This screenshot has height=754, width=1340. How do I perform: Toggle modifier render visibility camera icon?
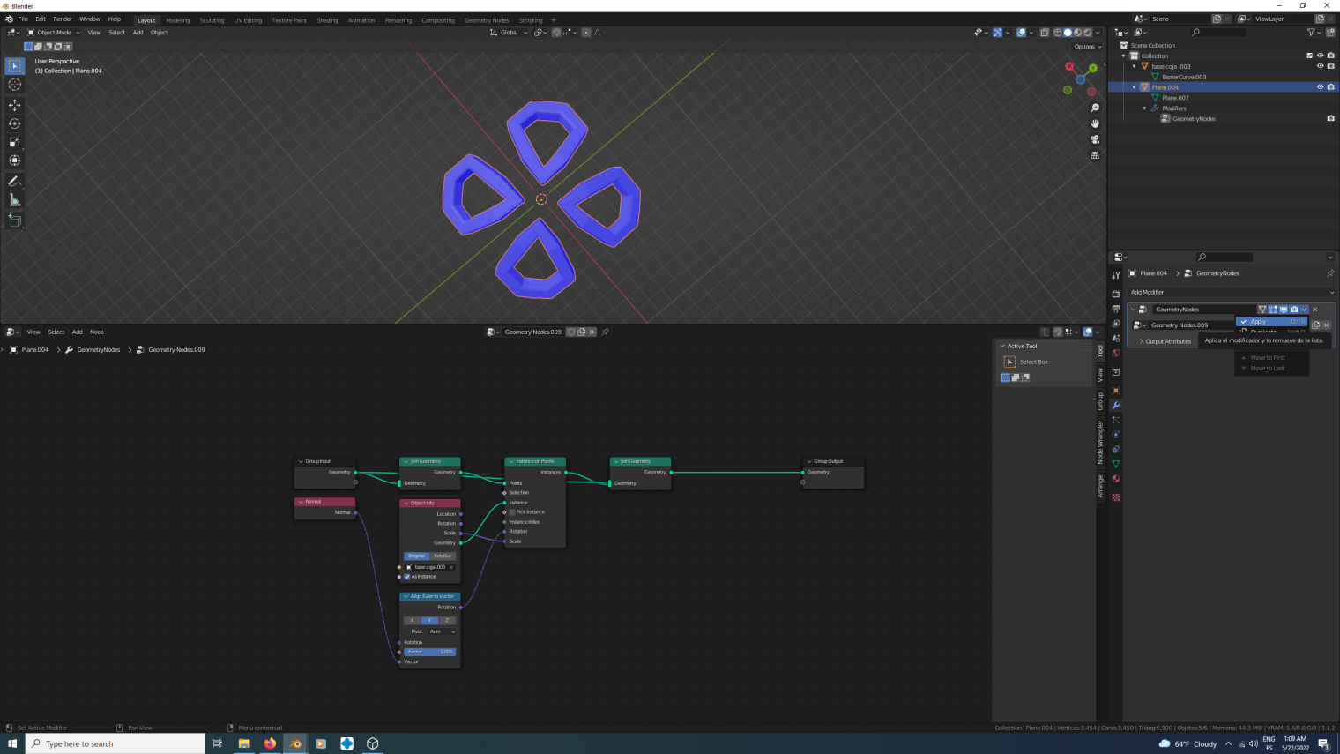[x=1294, y=310]
